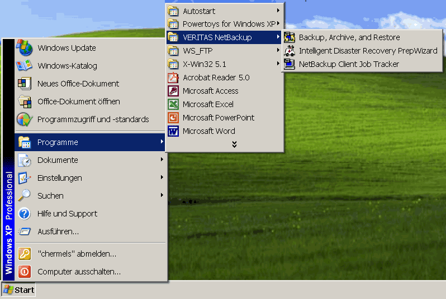This screenshot has height=299, width=446.
Task: Open Backup, Archive, and Restore entry
Action: coord(362,37)
